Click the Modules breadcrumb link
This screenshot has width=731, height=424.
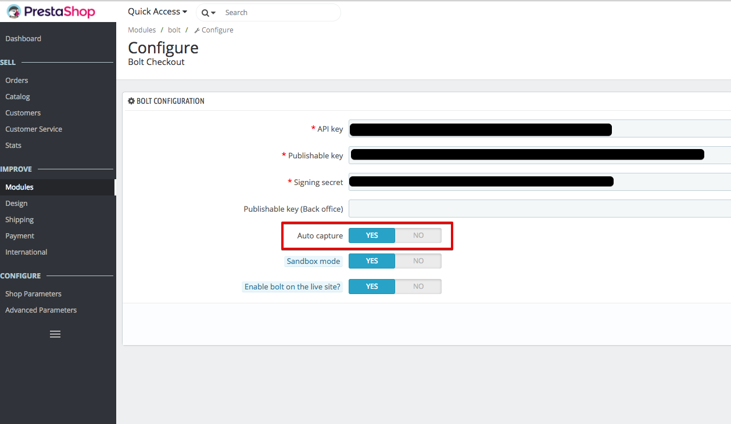coord(142,30)
